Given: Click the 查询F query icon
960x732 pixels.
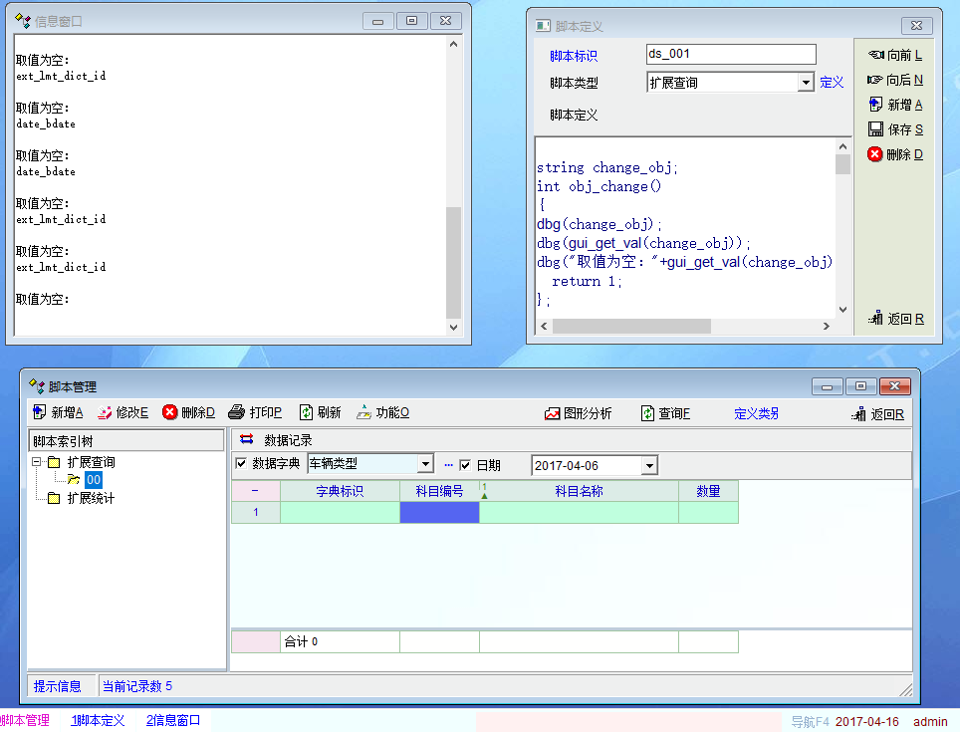Looking at the screenshot, I should click(647, 414).
